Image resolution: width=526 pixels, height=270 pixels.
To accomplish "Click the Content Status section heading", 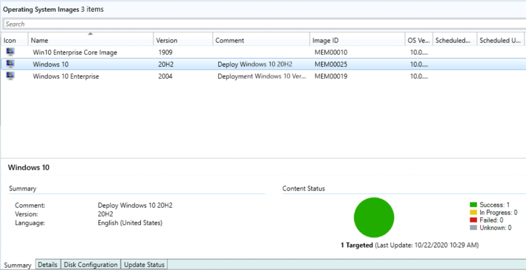I will click(x=304, y=188).
